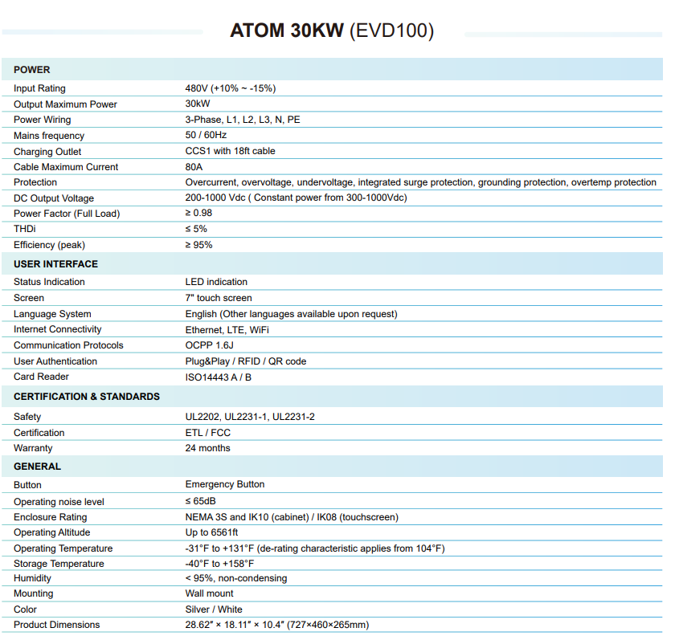Click the 'Power Wiring' label
This screenshot has width=675, height=640.
(42, 120)
